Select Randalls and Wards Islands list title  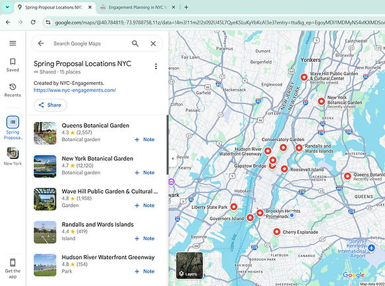[x=98, y=224]
